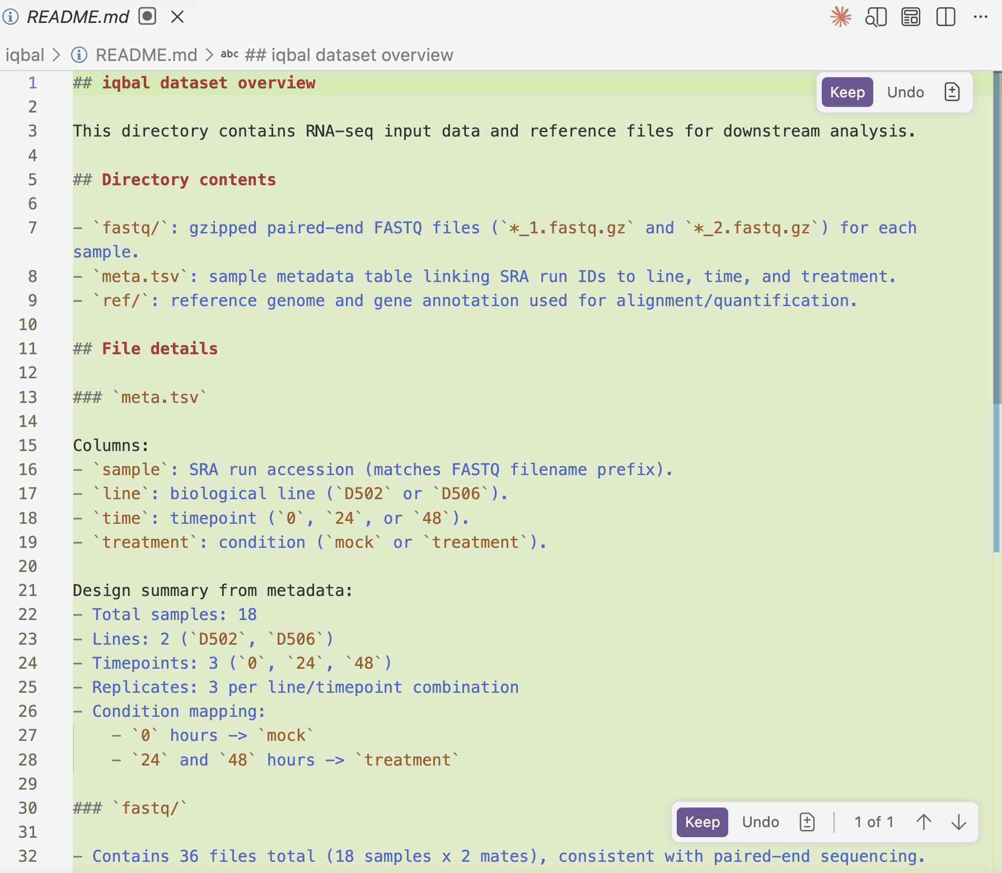
Task: Toggle diff view icon in top inline widget
Action: coord(952,92)
